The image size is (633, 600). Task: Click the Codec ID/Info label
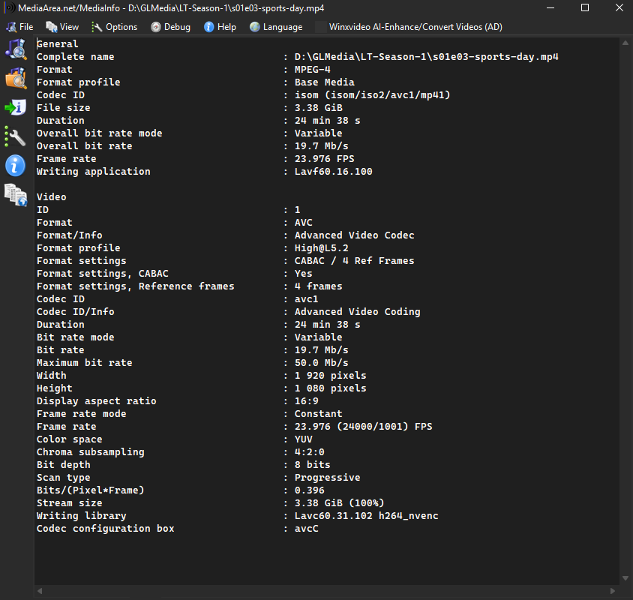point(76,312)
